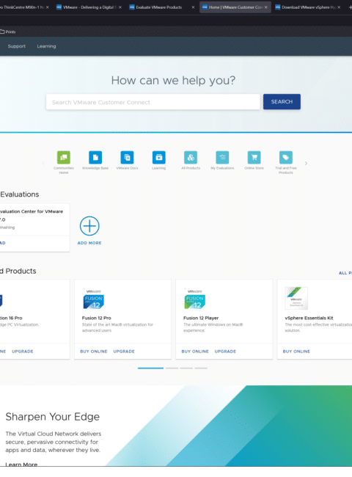
Task: Click the vSphere Essentials Kit product title
Action: tap(309, 318)
